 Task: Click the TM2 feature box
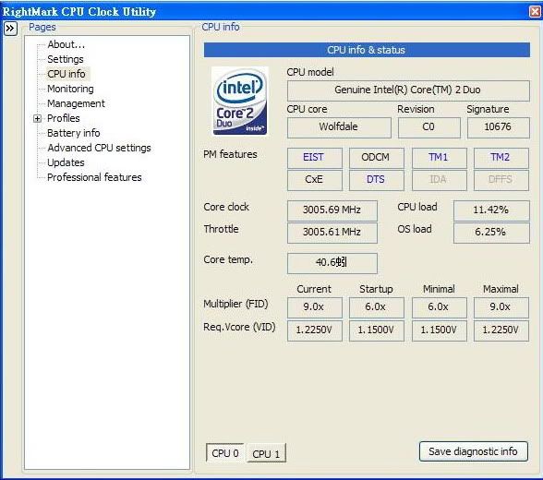coord(501,158)
